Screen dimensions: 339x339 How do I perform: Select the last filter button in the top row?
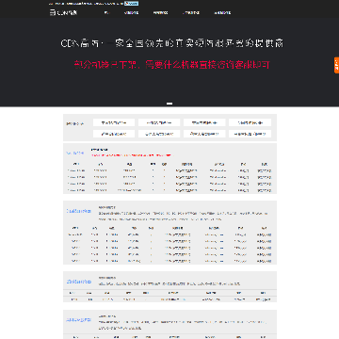coord(250,122)
